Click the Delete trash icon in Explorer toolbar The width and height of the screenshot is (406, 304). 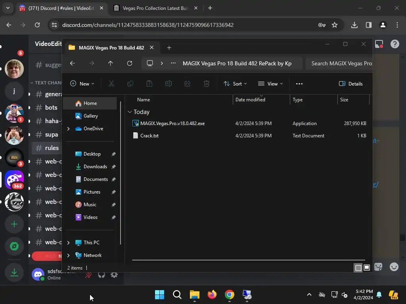coord(206,84)
